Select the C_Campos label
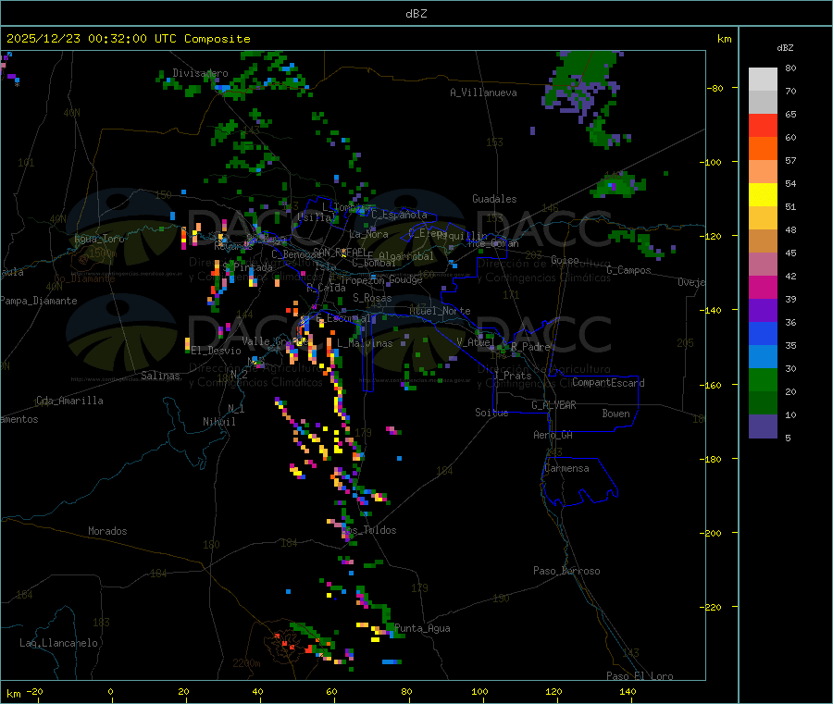The image size is (833, 704). coord(628,270)
